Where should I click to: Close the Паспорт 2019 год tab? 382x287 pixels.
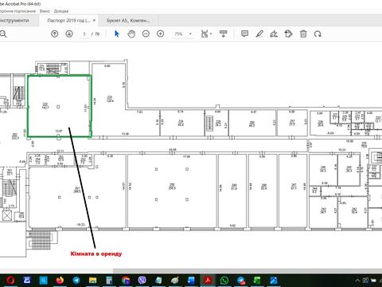click(x=94, y=20)
